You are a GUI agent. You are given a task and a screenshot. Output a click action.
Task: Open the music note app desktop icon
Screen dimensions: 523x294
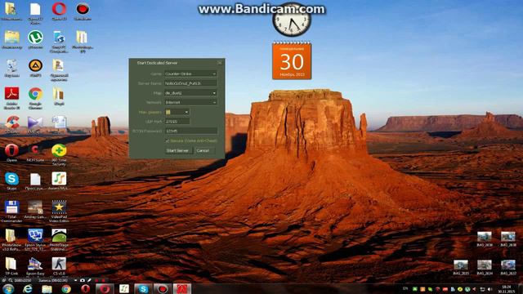(59, 181)
